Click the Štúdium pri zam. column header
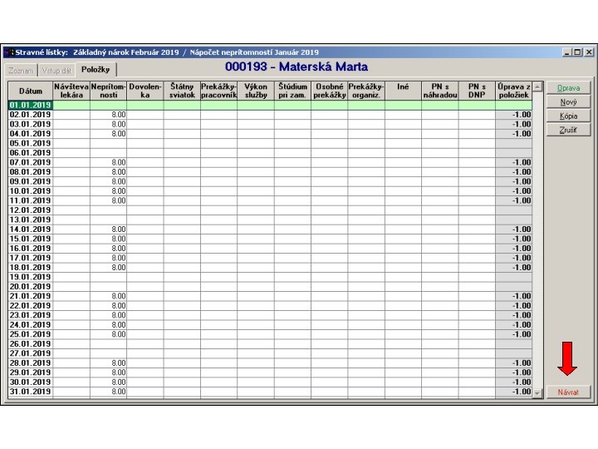 pyautogui.click(x=292, y=91)
